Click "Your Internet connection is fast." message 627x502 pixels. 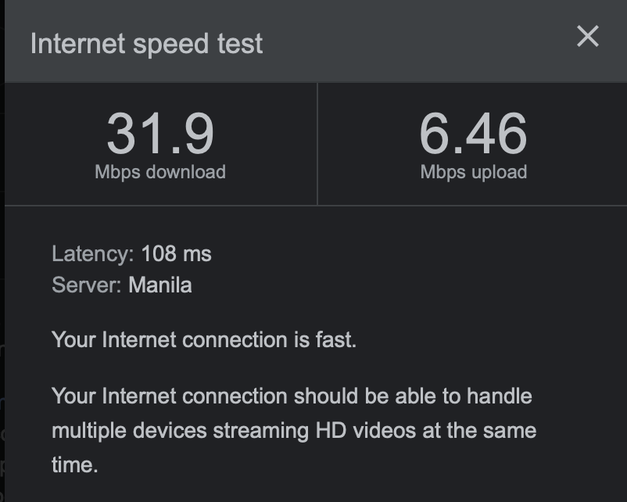pos(203,340)
